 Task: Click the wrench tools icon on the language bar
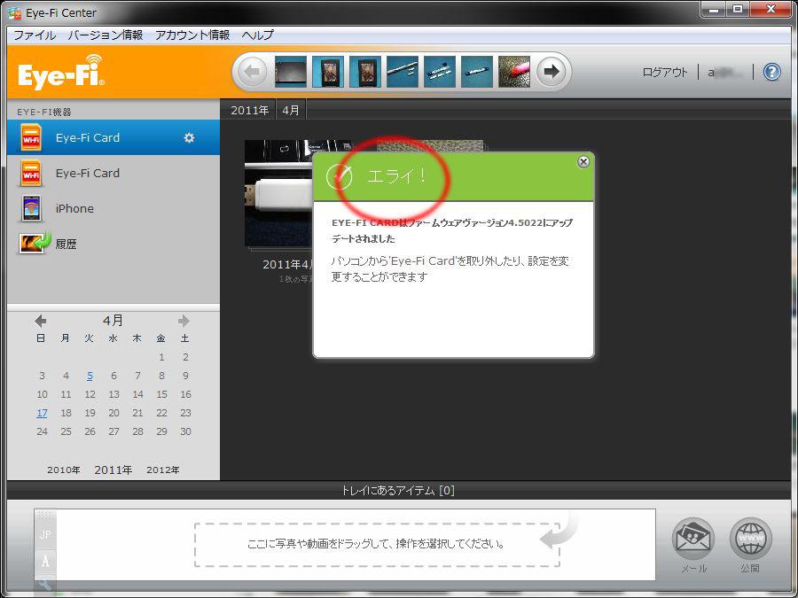(x=45, y=585)
